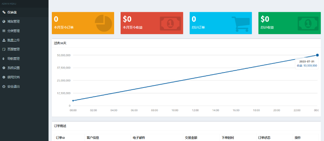Click the 25,000,000 y-axis label
Viewport: 324px width, 141px height.
pyautogui.click(x=64, y=80)
